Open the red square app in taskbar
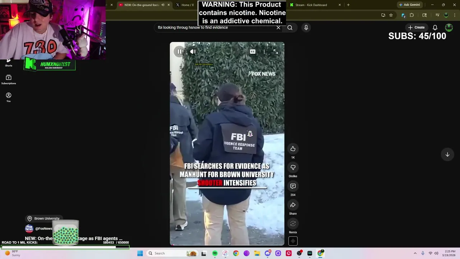Viewport: 460px width, 259px height. [289, 253]
